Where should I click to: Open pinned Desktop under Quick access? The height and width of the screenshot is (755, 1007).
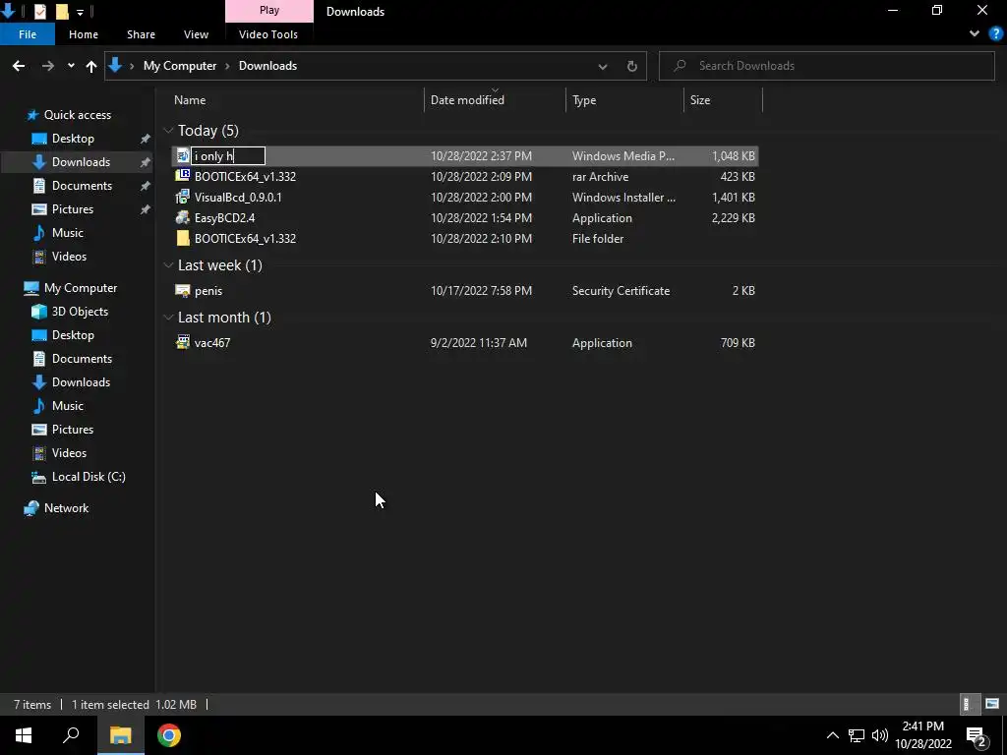(x=73, y=139)
